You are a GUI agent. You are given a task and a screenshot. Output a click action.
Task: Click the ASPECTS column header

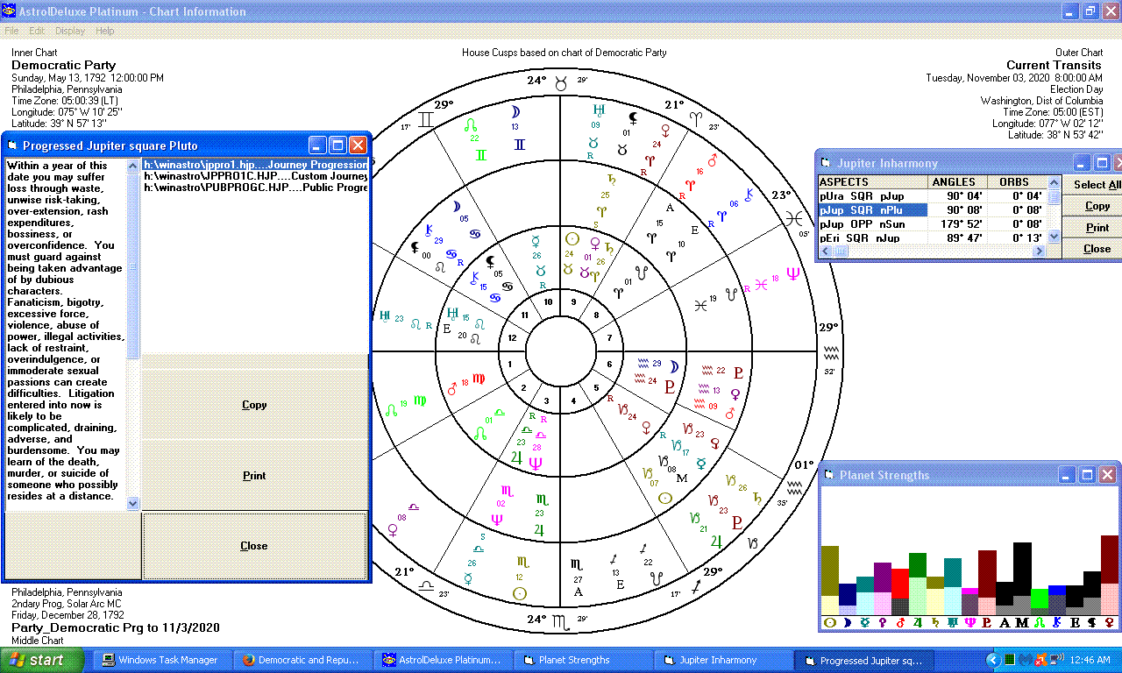click(872, 182)
